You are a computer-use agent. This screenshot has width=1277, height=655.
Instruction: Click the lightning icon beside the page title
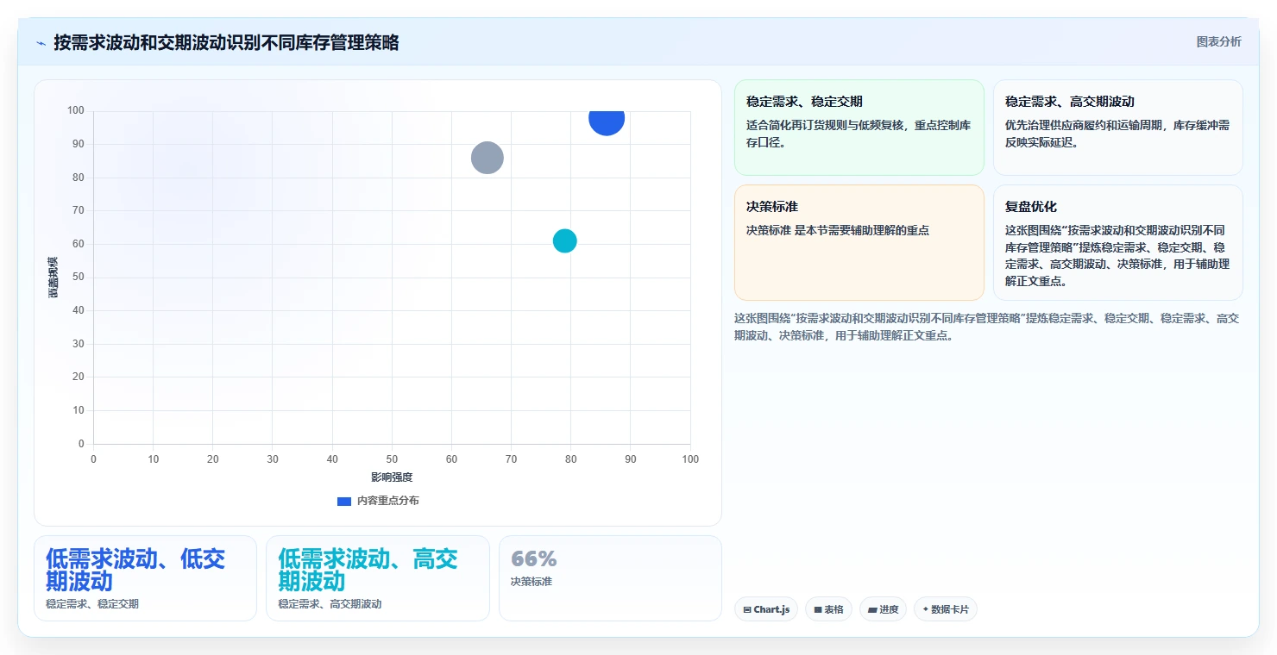pyautogui.click(x=41, y=43)
